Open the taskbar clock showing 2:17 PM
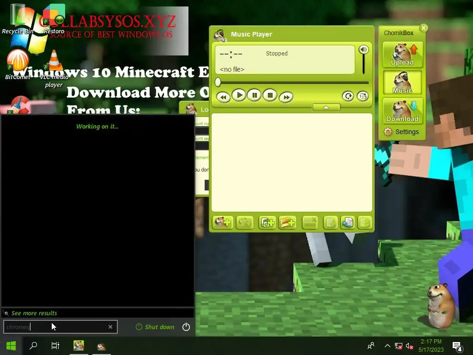 431,346
